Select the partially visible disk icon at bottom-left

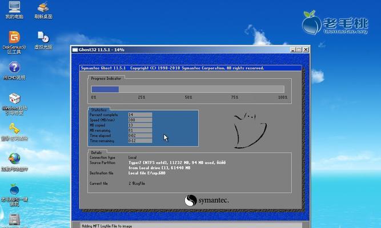[14, 221]
